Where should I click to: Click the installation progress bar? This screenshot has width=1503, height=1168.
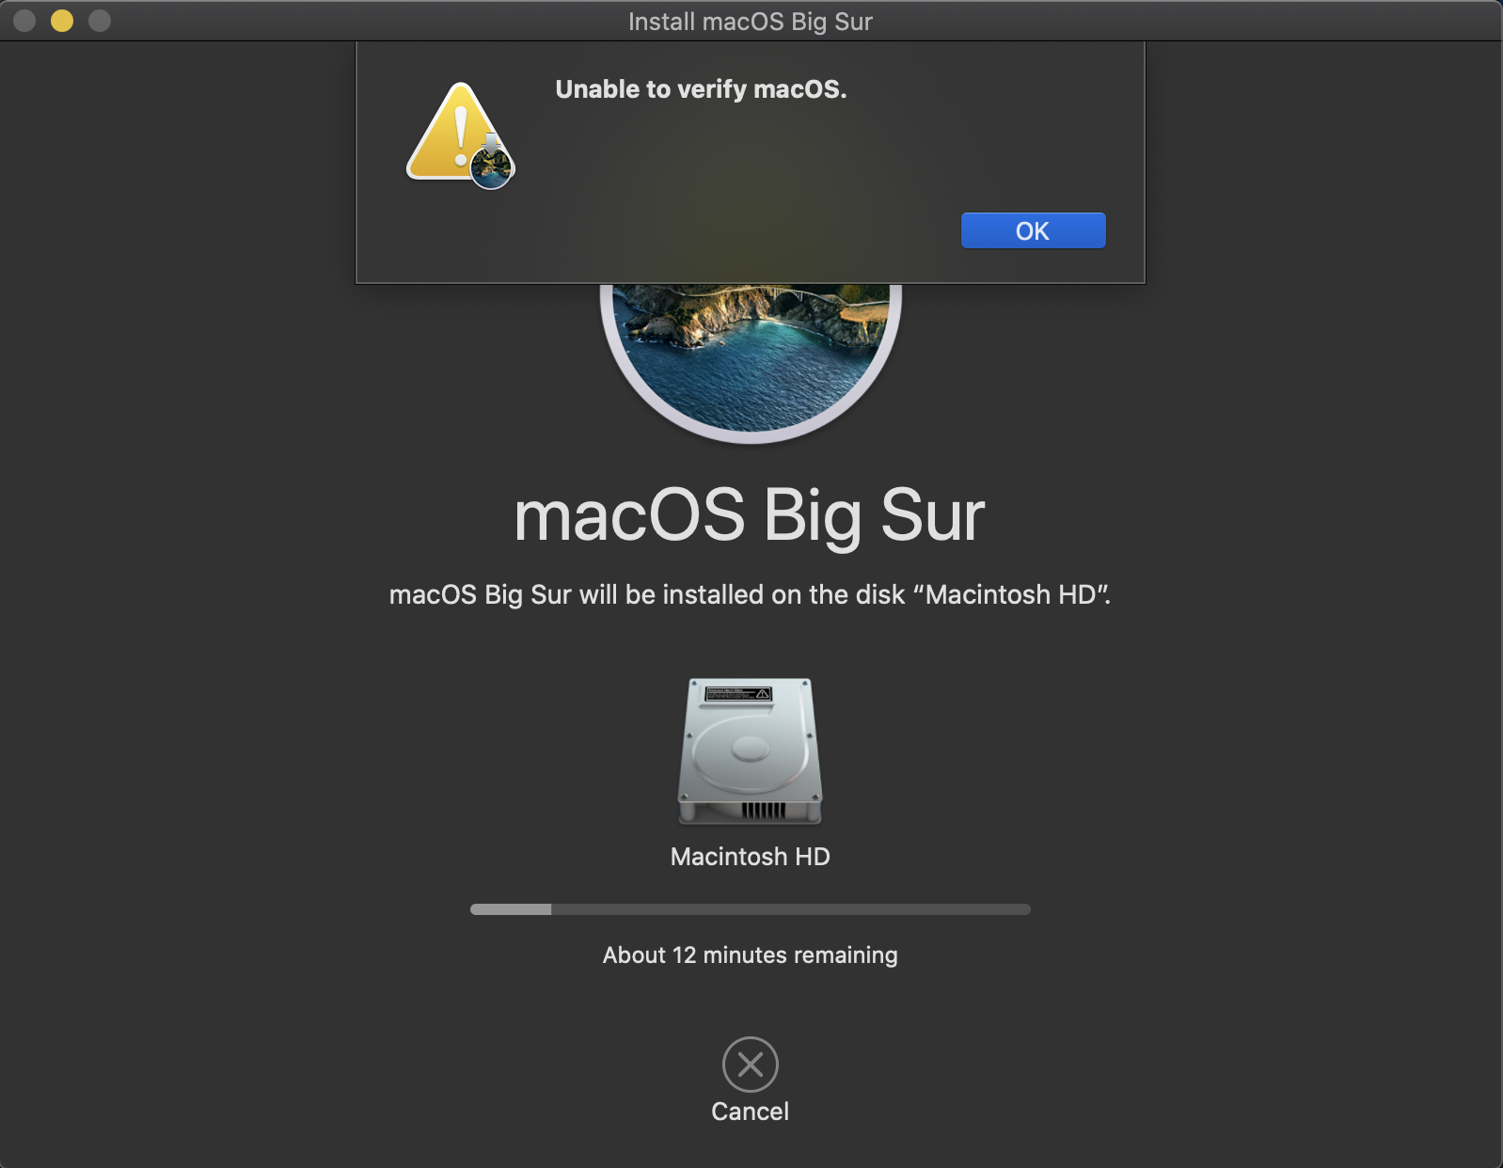(x=751, y=909)
